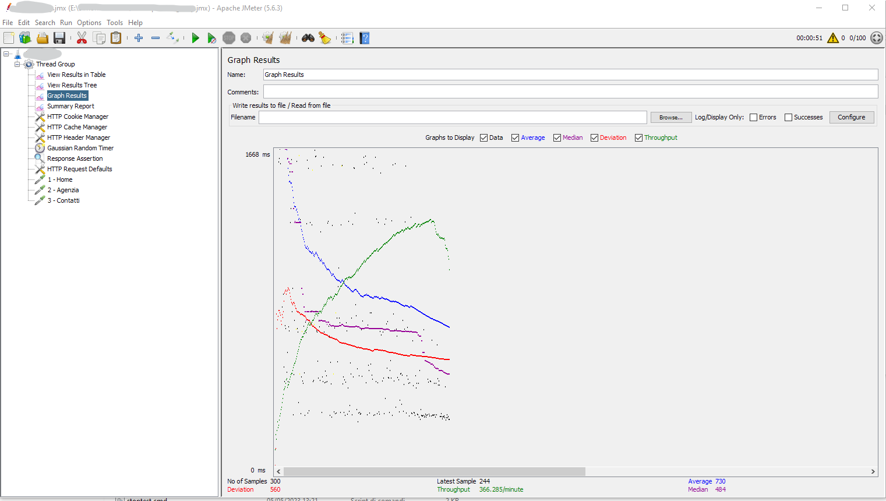Screen dimensions: 886x501
Task: Reset search with the yellow brush icon
Action: point(325,38)
